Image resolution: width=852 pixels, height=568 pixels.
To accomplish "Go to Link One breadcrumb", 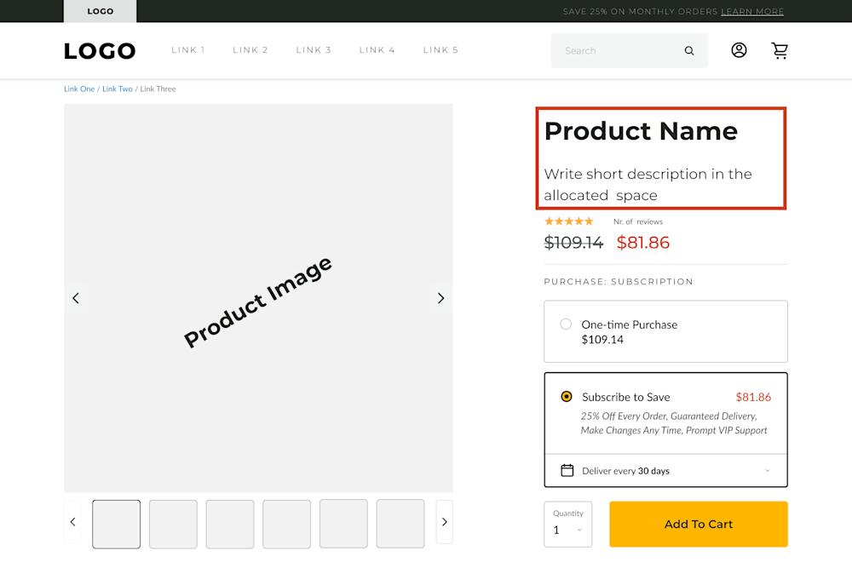I will (79, 89).
